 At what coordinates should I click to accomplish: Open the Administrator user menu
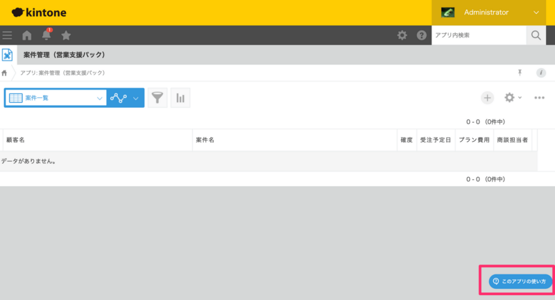tap(493, 12)
